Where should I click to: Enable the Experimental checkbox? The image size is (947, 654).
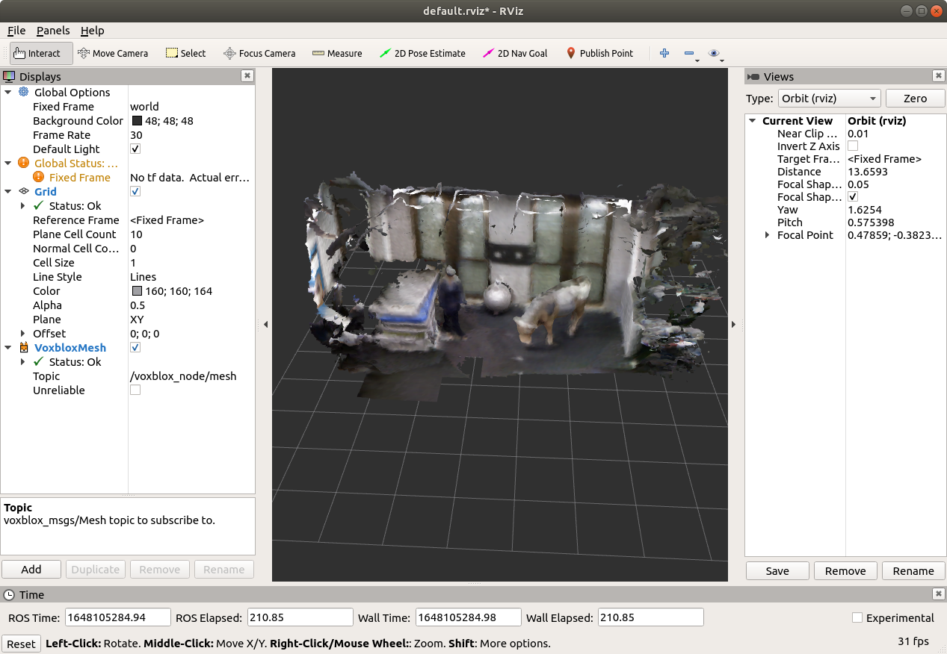858,617
